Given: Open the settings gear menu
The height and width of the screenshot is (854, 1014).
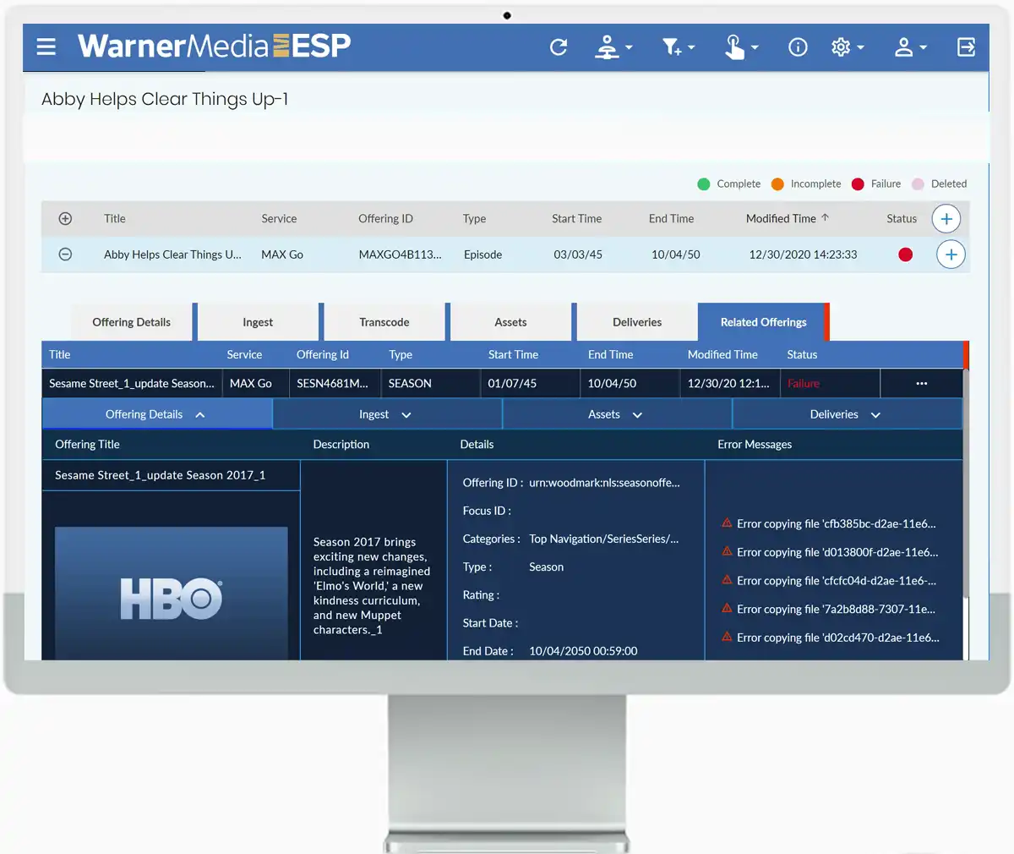Looking at the screenshot, I should coord(847,47).
